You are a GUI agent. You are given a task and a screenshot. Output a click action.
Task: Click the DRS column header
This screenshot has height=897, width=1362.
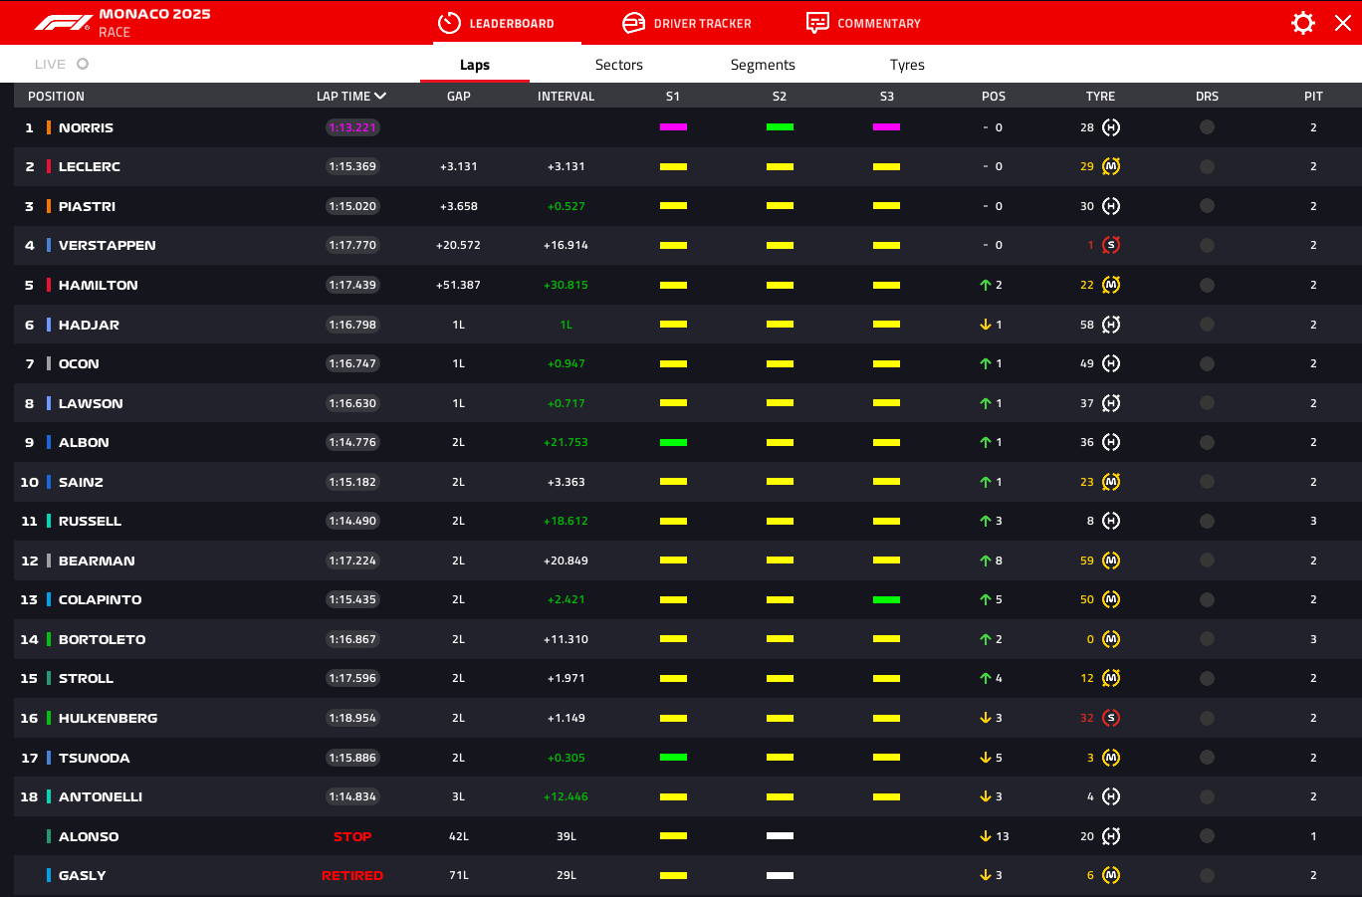1207,97
